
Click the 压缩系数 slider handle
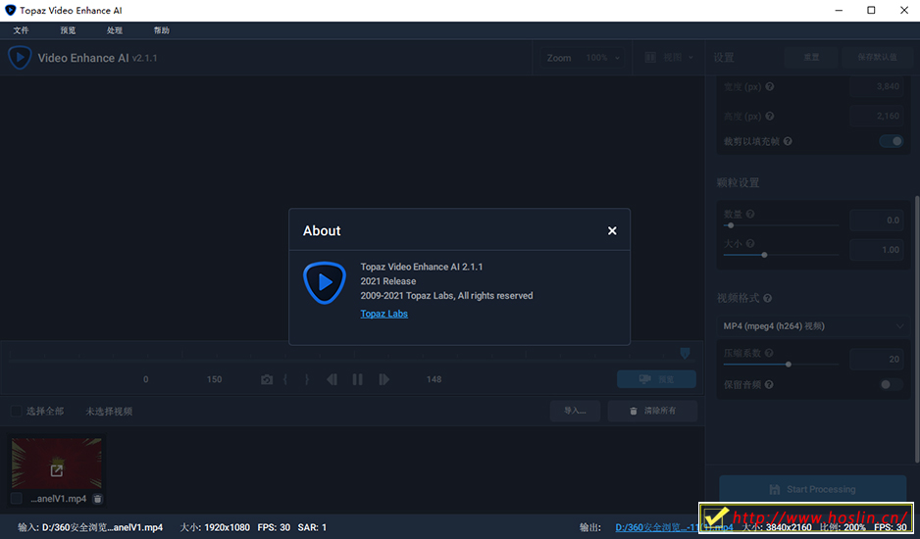click(789, 365)
